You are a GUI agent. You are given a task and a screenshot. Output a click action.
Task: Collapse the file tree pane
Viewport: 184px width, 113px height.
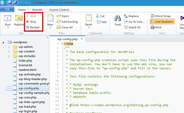(48, 37)
